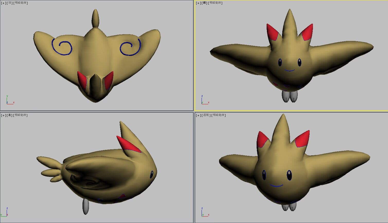Click the 左 view label
Screen dimensions: 388x223
click(x=10, y=115)
